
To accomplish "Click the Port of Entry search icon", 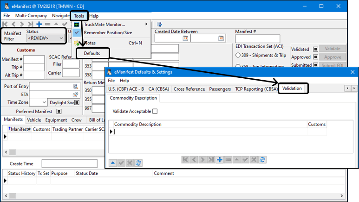I will [x=75, y=86].
